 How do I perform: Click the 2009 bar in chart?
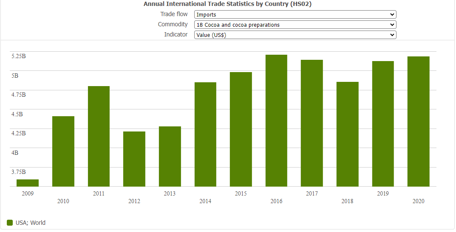pos(28,183)
